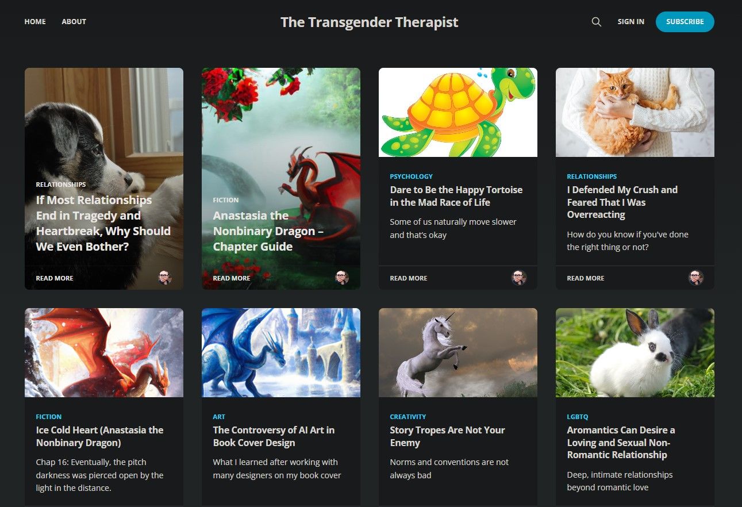Read more on Anastasia Chapter Guide
Image resolution: width=742 pixels, height=507 pixels.
(x=232, y=278)
